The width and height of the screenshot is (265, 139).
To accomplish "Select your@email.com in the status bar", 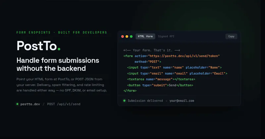I will (182, 101).
